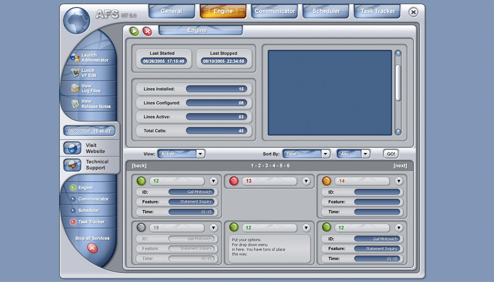Click the GO! button

pyautogui.click(x=391, y=154)
